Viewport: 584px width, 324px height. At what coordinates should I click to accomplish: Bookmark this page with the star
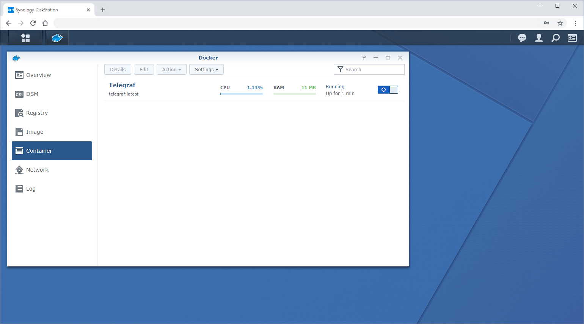click(x=560, y=23)
